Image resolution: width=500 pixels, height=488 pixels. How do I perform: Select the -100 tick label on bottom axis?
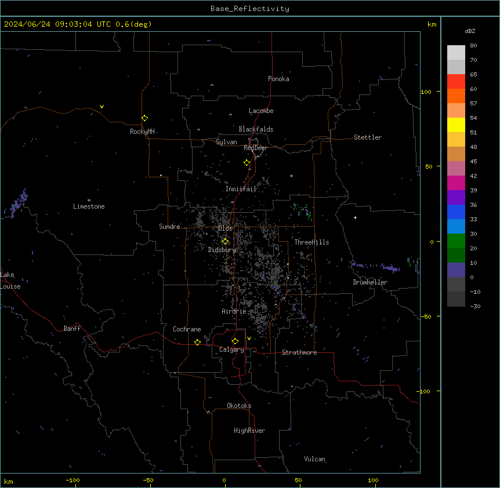73,480
